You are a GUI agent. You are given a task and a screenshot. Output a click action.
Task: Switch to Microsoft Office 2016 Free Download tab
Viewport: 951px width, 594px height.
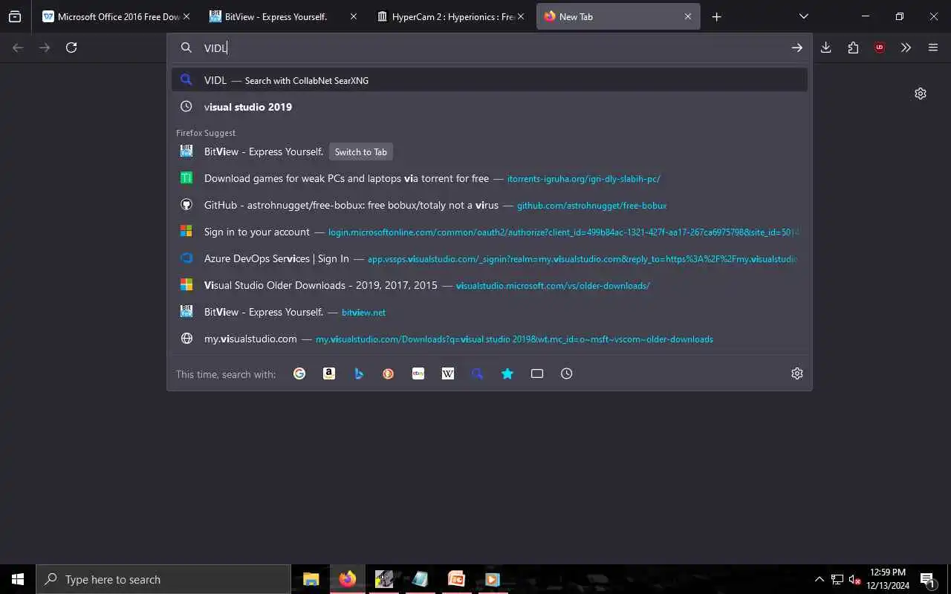tap(117, 16)
